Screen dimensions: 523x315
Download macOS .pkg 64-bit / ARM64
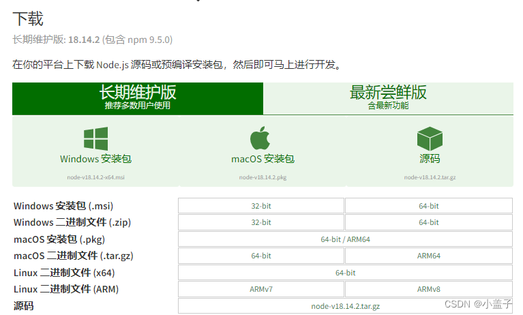(346, 239)
